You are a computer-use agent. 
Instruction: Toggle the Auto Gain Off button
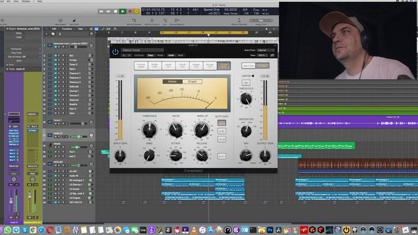(x=221, y=123)
